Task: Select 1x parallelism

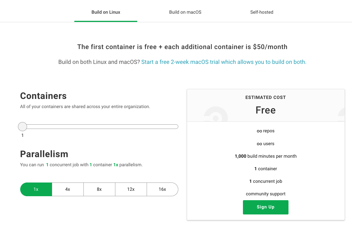Action: [36, 189]
